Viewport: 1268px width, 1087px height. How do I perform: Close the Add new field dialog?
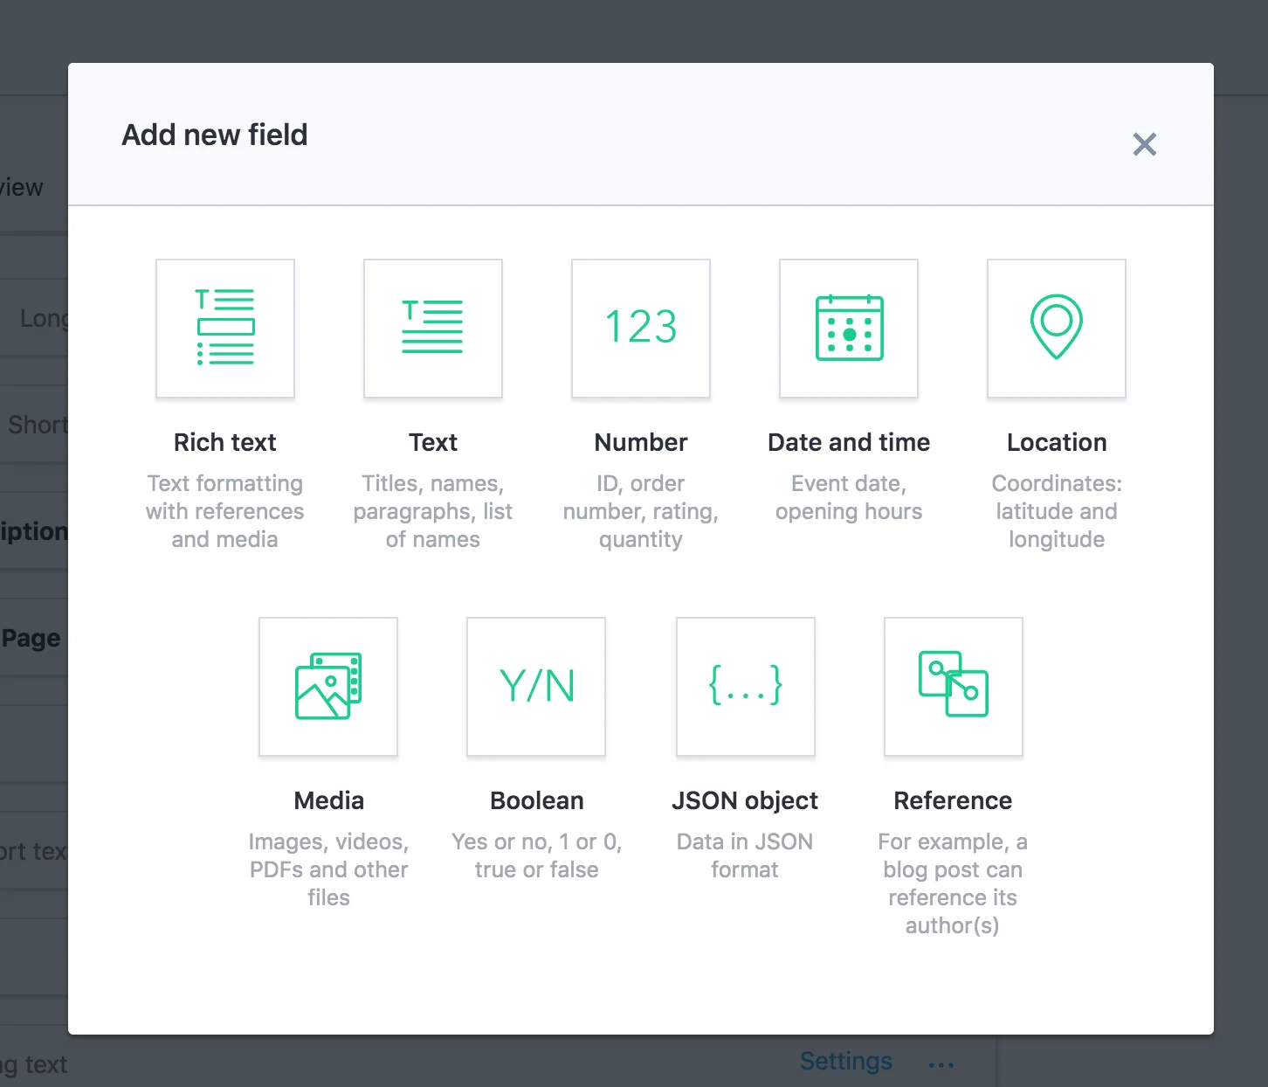tap(1144, 144)
